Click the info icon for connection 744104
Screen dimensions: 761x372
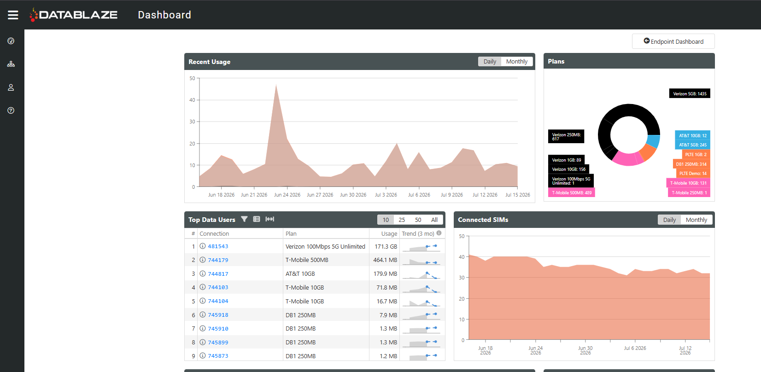point(203,301)
